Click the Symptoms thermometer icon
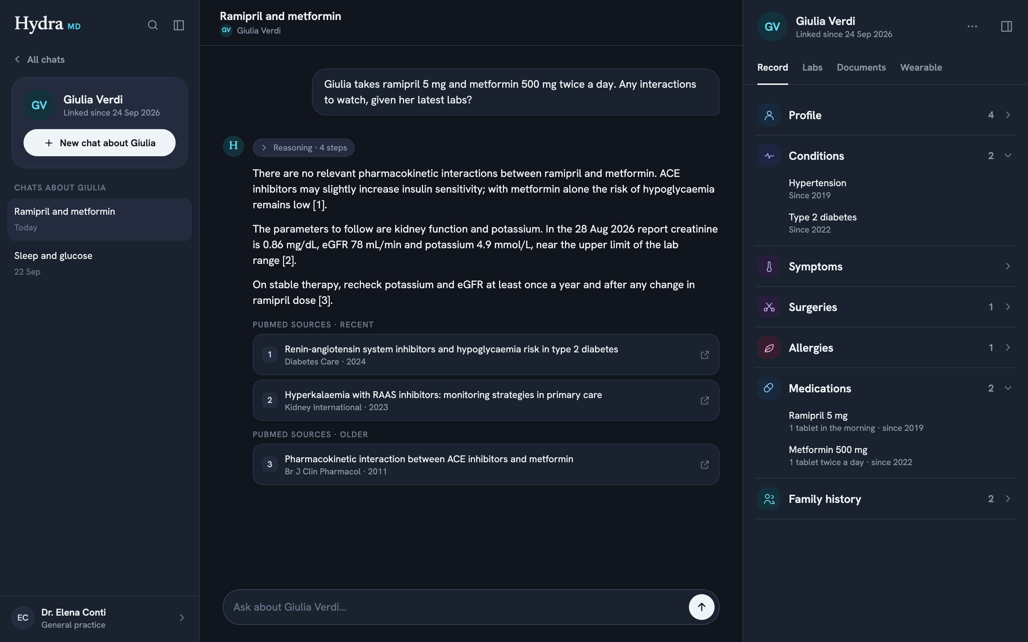1028x642 pixels. pyautogui.click(x=769, y=266)
